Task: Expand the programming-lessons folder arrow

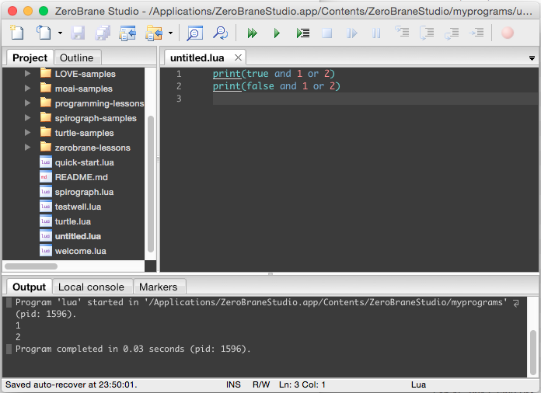Action: tap(28, 103)
